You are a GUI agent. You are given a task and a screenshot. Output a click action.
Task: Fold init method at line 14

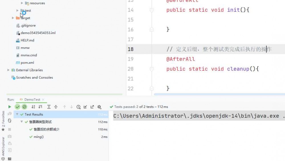tap(152, 10)
